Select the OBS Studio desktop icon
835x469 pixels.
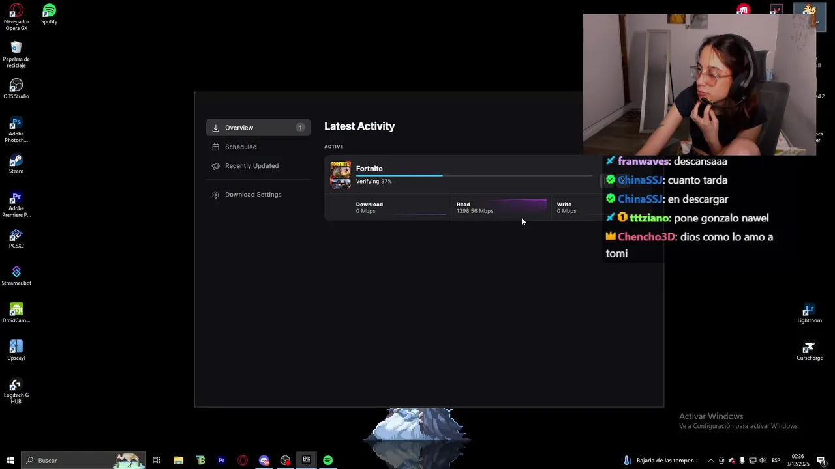pyautogui.click(x=16, y=89)
